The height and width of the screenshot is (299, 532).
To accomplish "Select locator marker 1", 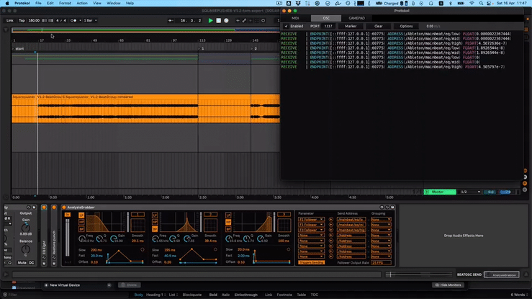I will coord(202,48).
